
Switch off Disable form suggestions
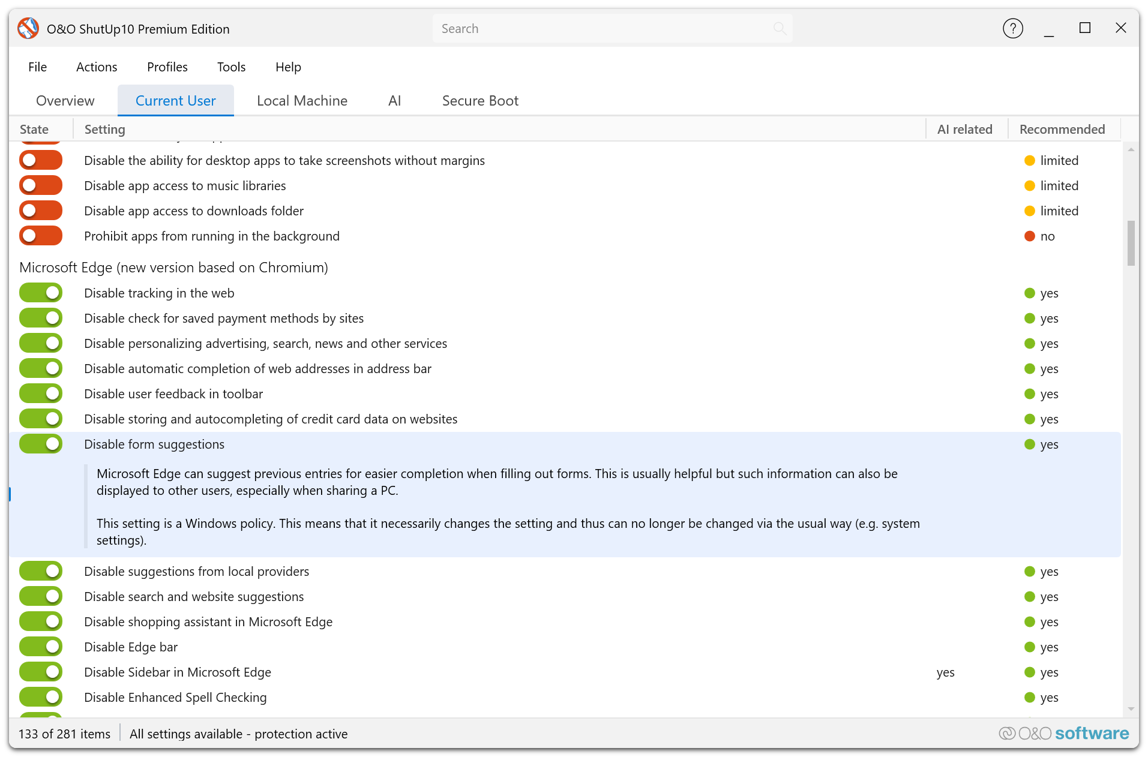[41, 444]
